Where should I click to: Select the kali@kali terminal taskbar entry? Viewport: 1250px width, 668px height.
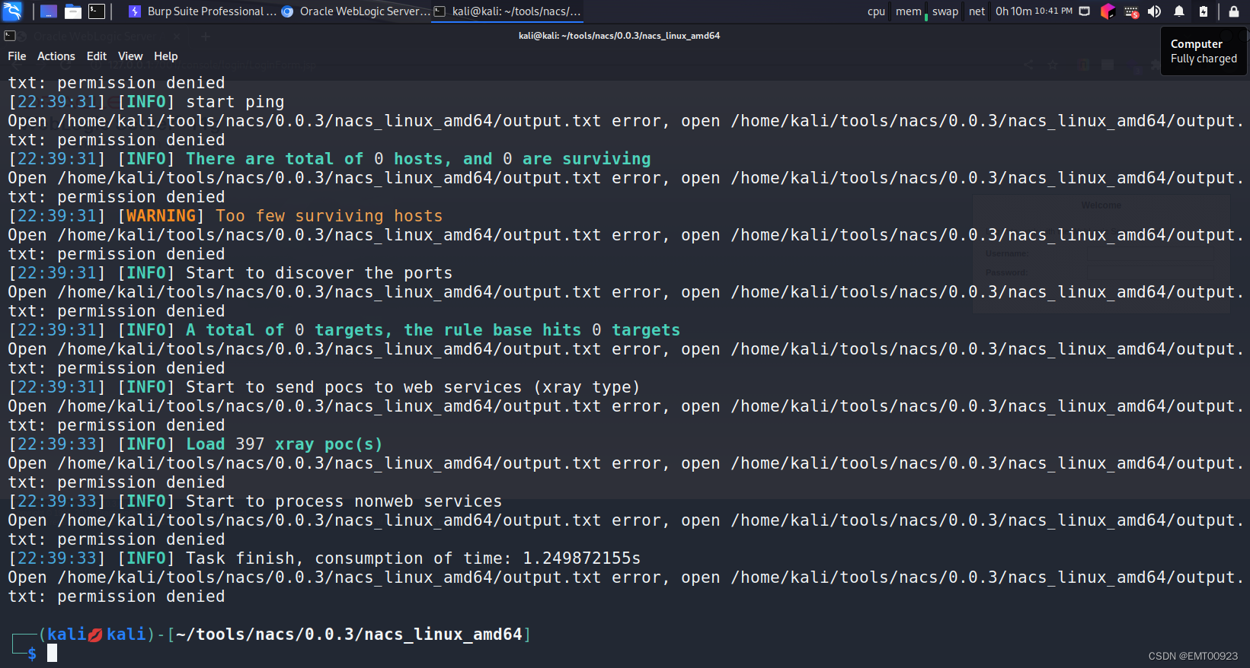click(507, 11)
